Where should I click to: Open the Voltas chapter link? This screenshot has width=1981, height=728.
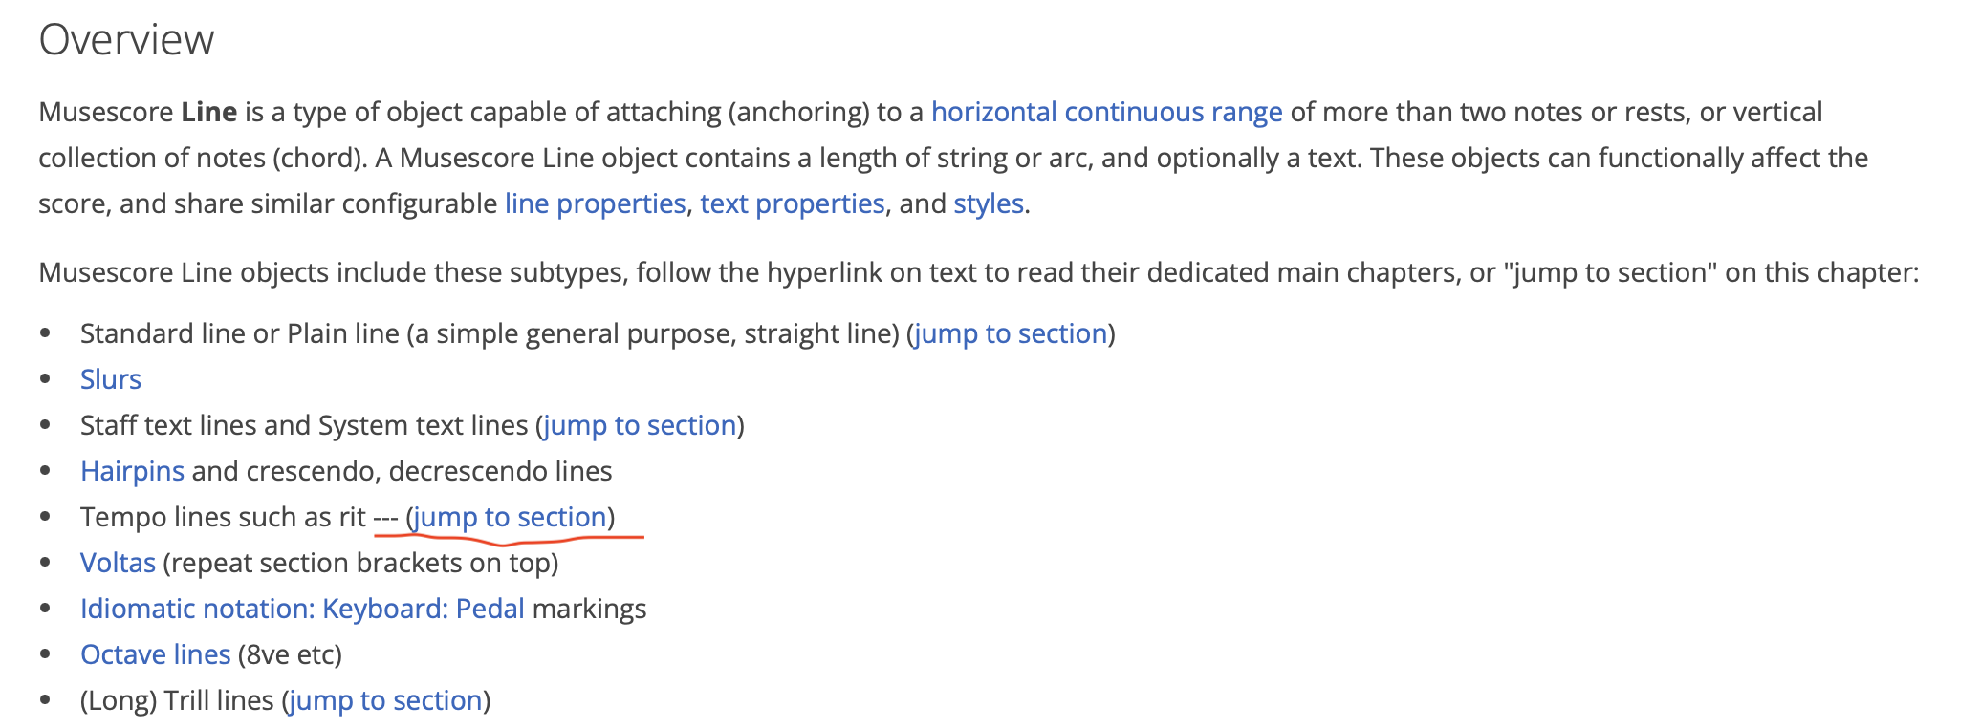pyautogui.click(x=118, y=564)
